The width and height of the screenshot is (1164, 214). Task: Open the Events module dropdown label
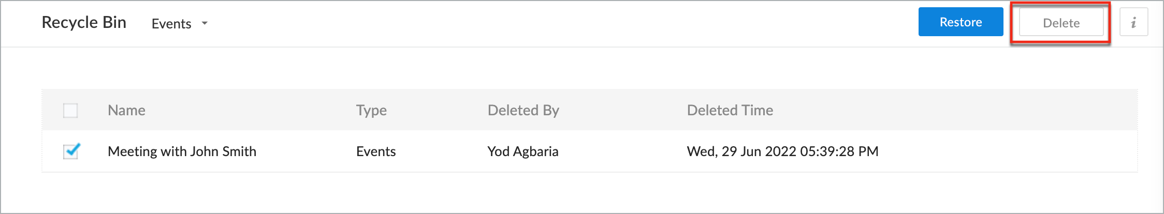(171, 24)
